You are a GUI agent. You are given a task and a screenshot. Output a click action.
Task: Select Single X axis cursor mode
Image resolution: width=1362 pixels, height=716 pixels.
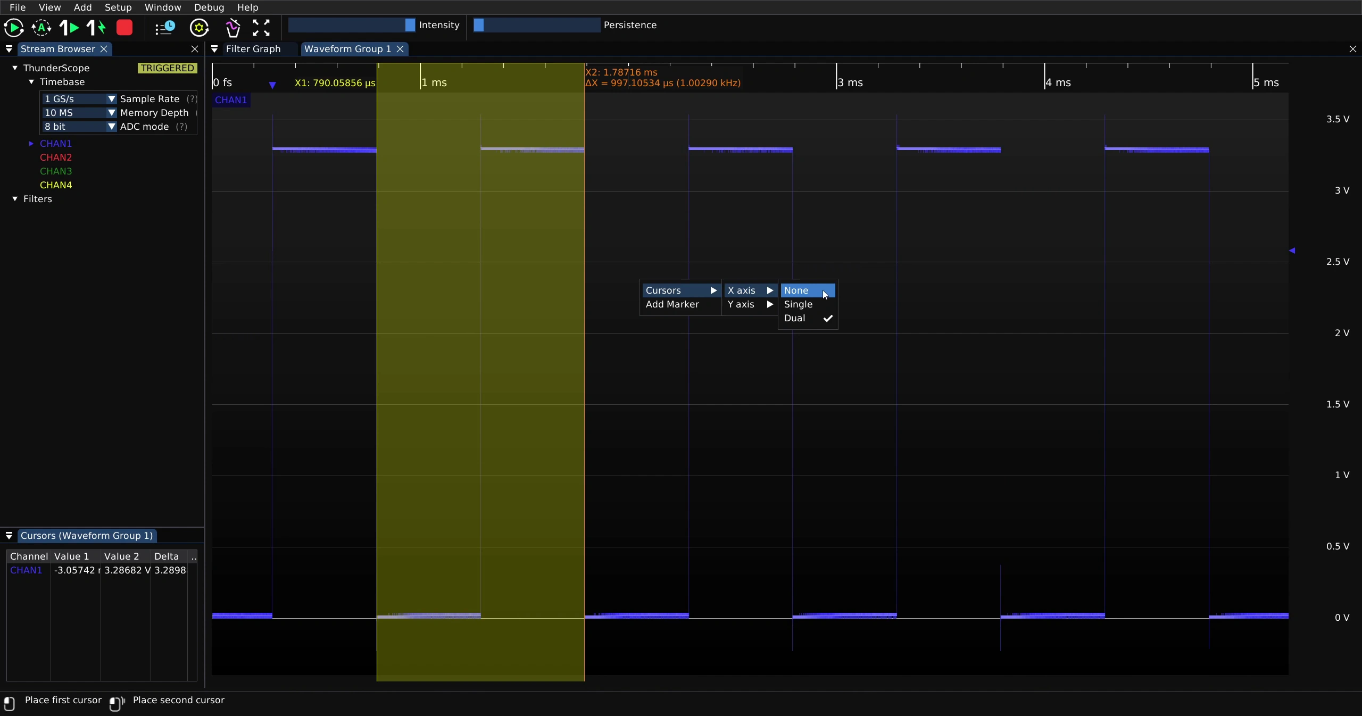[808, 304]
